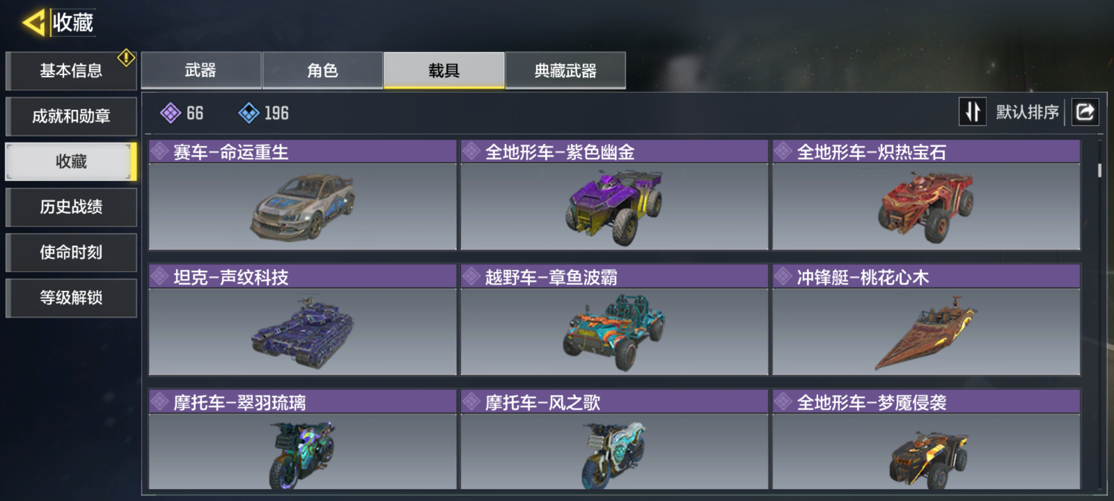This screenshot has width=1114, height=501.
Task: Switch to the 武器 tab
Action: (201, 70)
